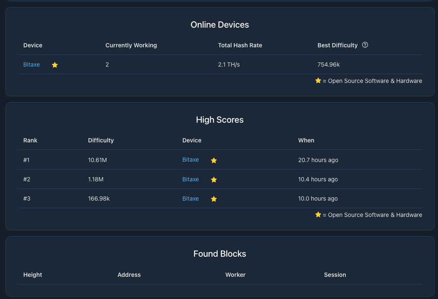Click the Height column header in Found Blocks
The image size is (438, 299).
coord(33,275)
